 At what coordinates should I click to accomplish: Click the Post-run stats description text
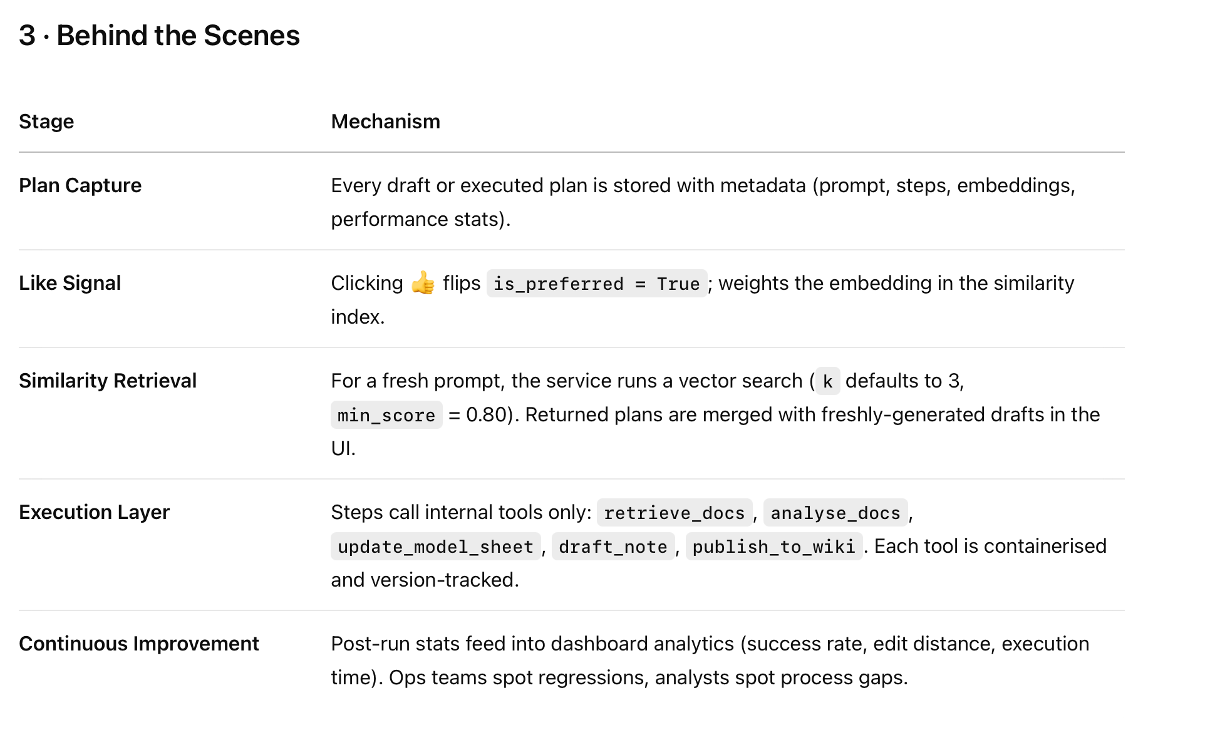[x=710, y=660]
